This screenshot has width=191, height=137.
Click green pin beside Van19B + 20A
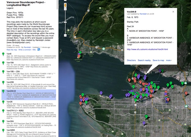point(3,72)
